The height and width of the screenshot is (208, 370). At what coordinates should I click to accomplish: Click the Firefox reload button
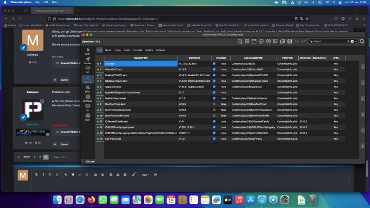point(20,18)
